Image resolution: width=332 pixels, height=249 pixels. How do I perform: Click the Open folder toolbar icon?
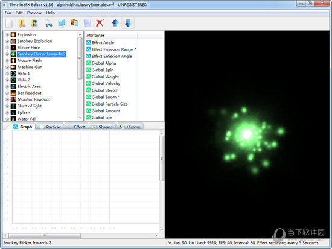click(22, 23)
